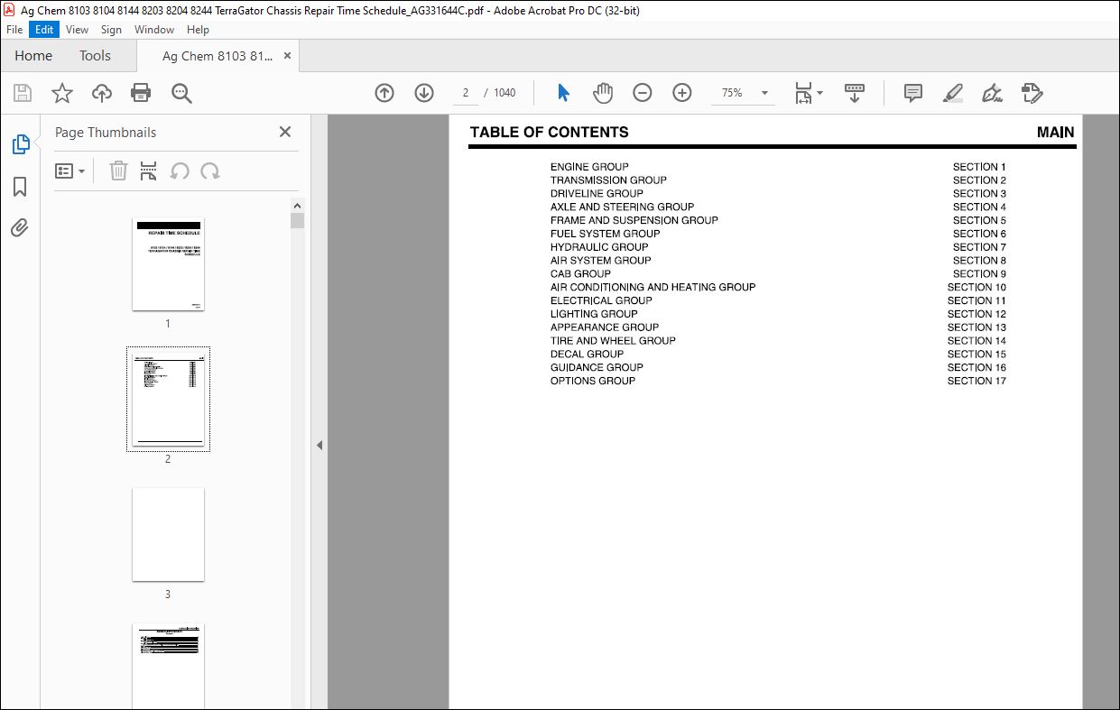Open the File menu

pyautogui.click(x=14, y=30)
